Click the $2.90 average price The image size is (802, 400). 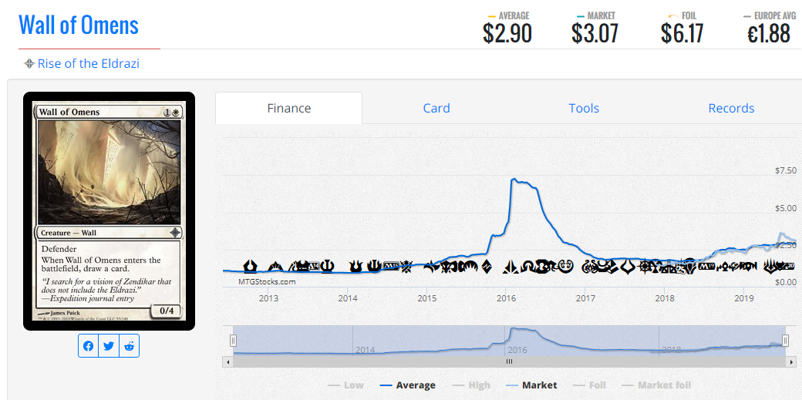point(507,33)
